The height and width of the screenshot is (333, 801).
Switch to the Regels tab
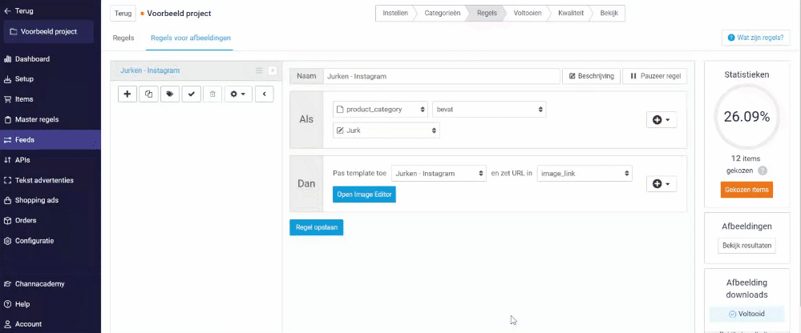[x=123, y=38]
